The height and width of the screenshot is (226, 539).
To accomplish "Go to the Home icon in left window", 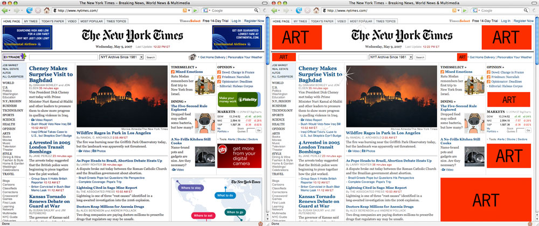I will pyautogui.click(x=47, y=11).
